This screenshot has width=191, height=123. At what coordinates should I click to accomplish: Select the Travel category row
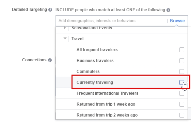pyautogui.click(x=122, y=39)
